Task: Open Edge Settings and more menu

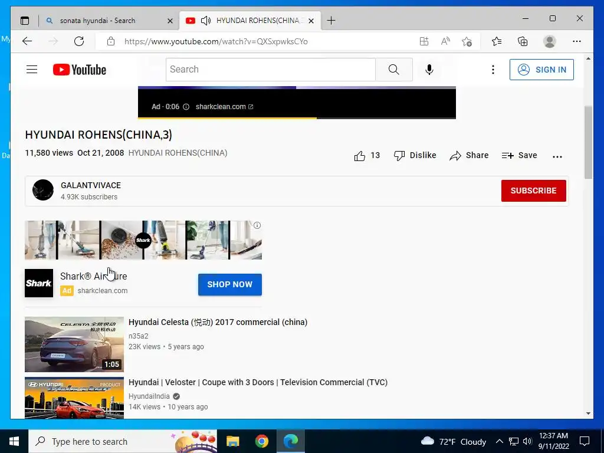Action: pos(576,41)
